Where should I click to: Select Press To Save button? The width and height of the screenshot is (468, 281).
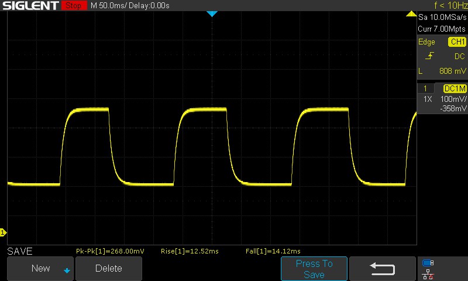(x=314, y=269)
